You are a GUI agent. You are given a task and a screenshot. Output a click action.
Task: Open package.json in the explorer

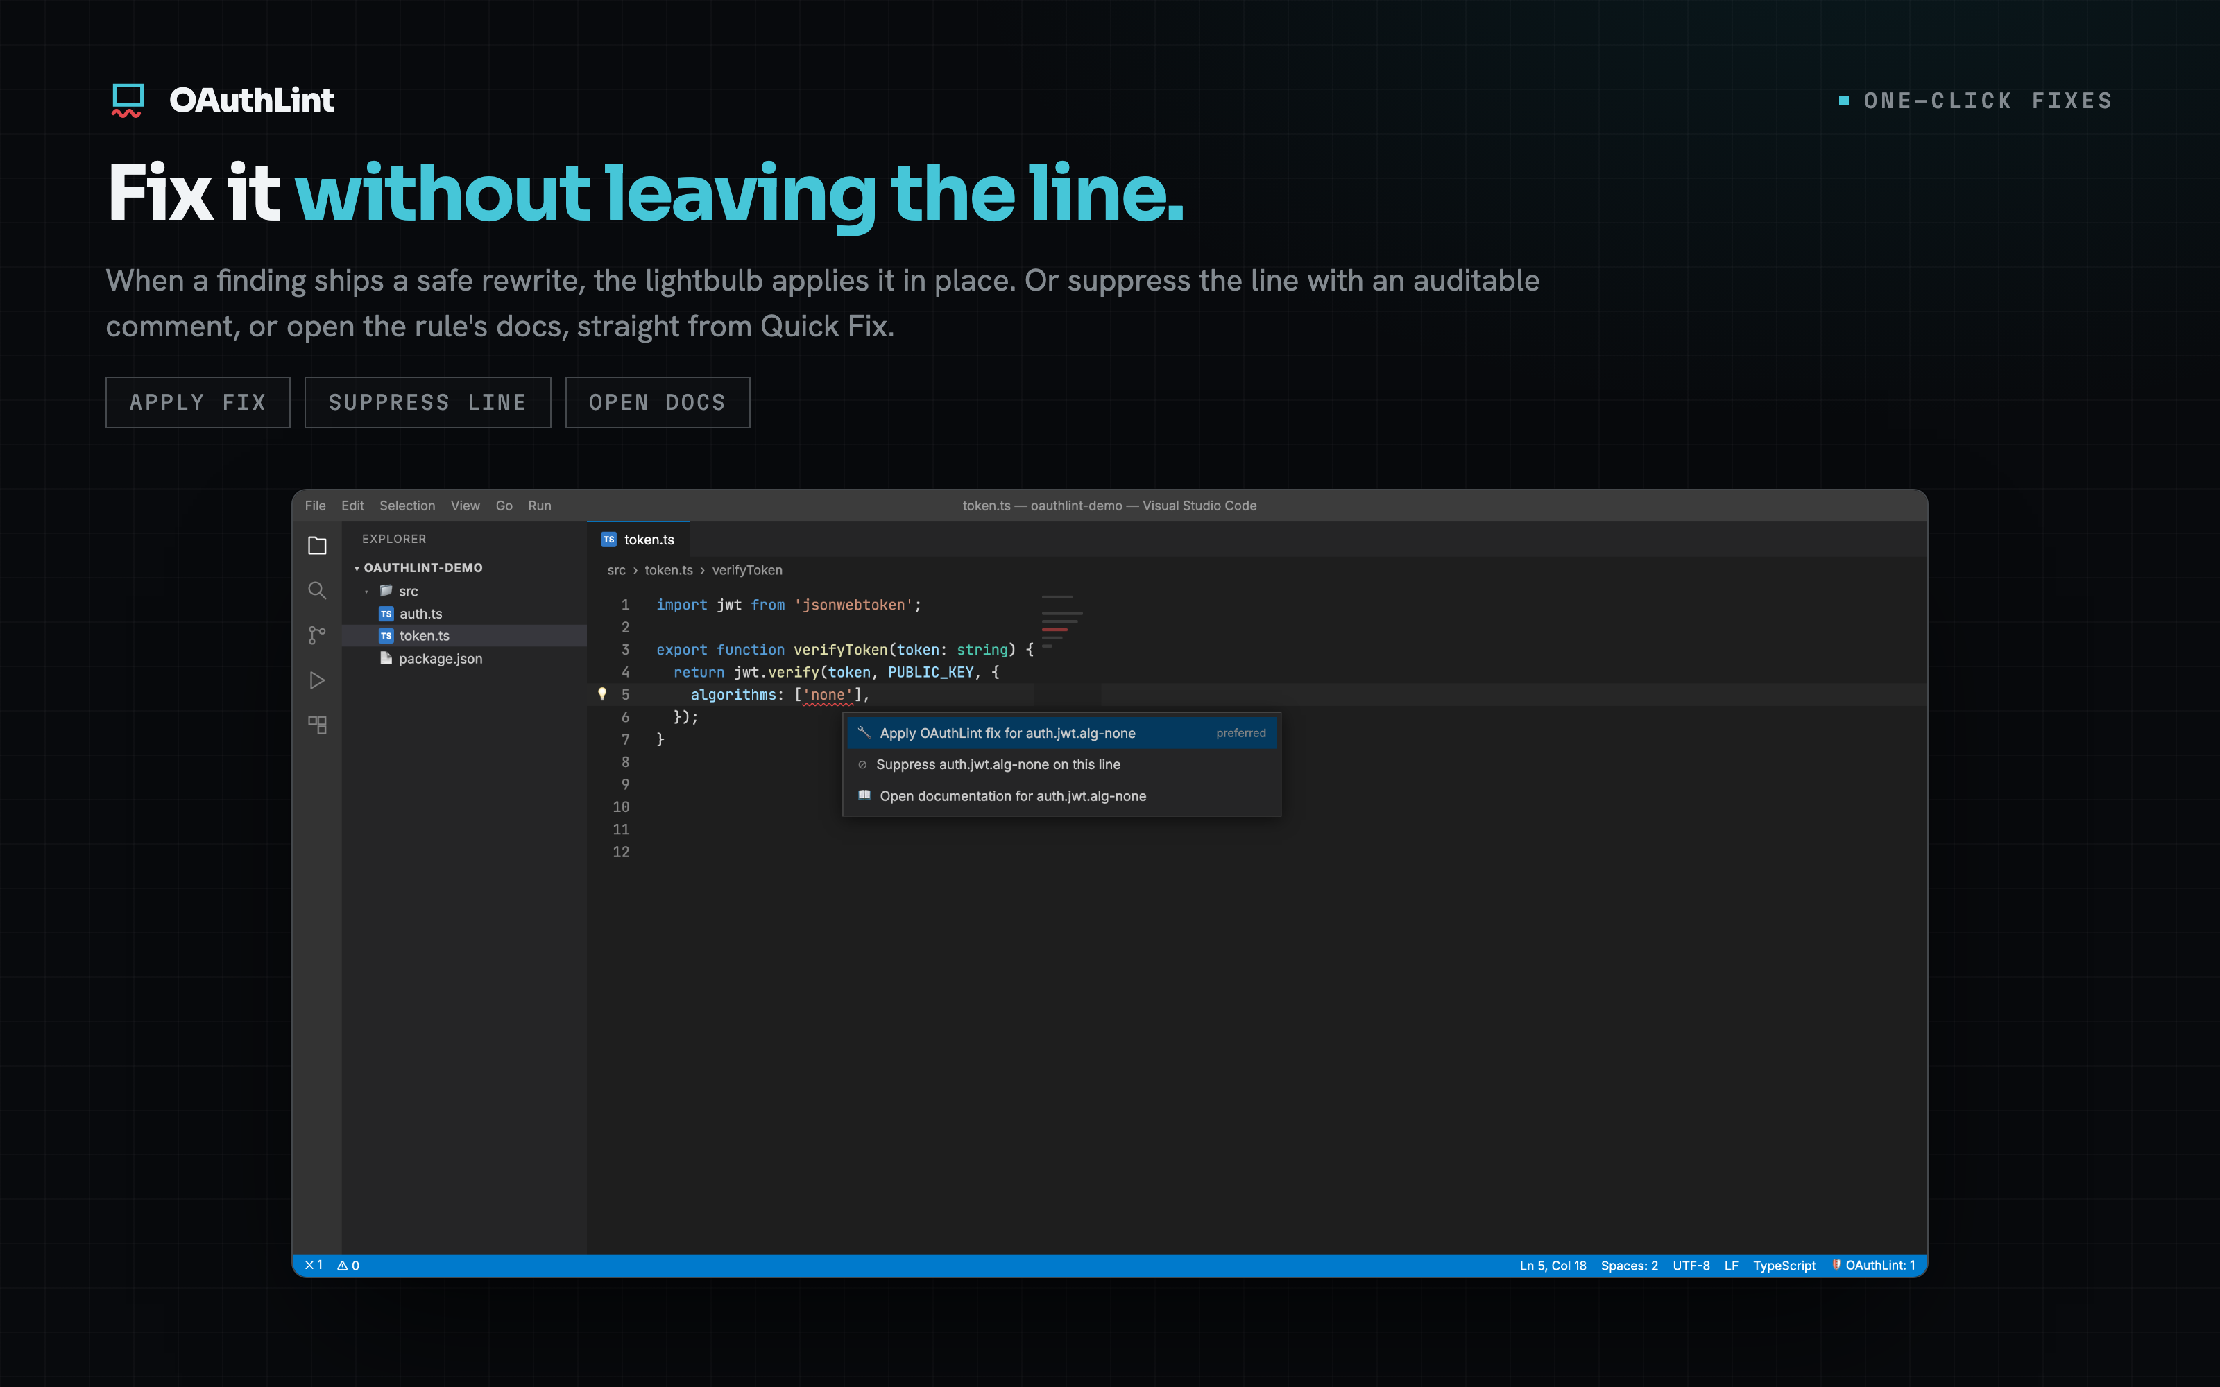click(464, 659)
